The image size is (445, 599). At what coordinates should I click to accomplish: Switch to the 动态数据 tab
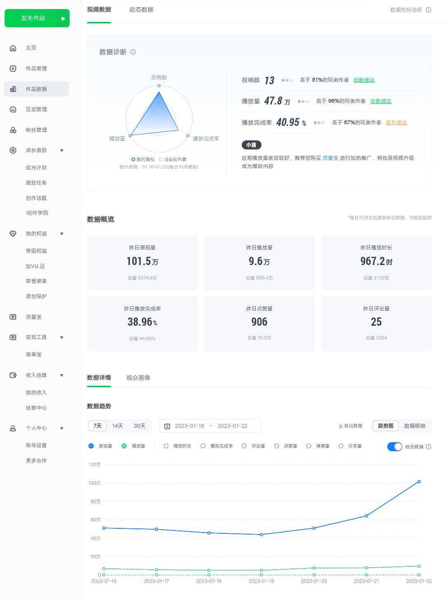pyautogui.click(x=141, y=9)
